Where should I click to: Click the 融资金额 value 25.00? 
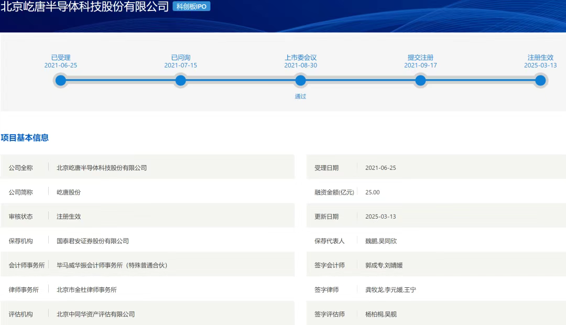[373, 192]
